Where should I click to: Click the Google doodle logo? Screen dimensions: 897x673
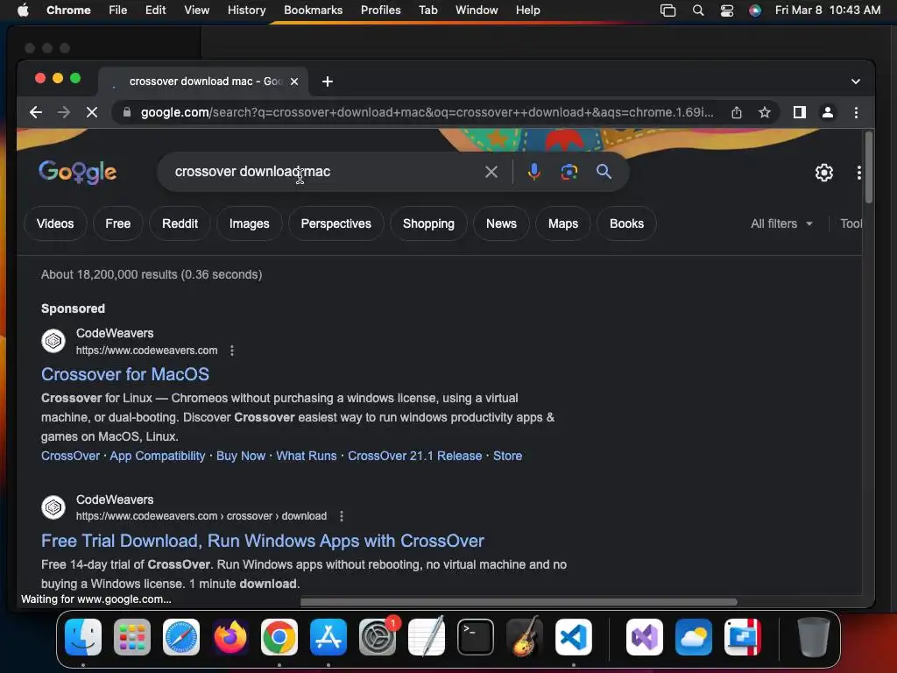click(78, 172)
